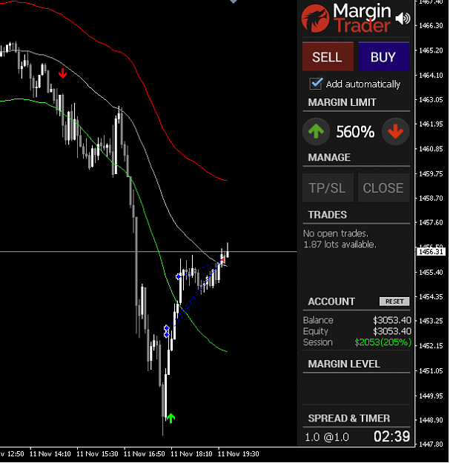The height and width of the screenshot is (463, 450).
Task: Click the Session $2053(205%) value
Action: point(383,342)
